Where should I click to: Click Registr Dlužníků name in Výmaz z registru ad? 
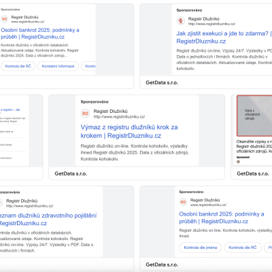click(111, 112)
